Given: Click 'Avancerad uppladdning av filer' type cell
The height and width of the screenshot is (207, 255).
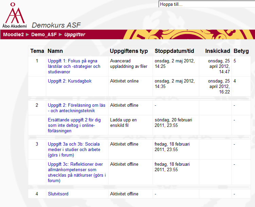Looking at the screenshot, I should (129, 64).
